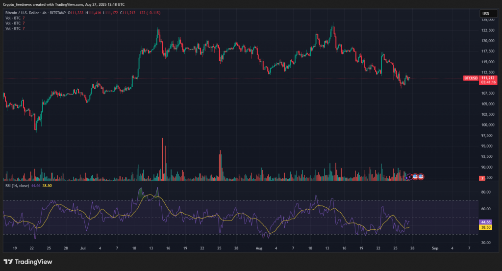Click the red BTCUSD price label

click(472, 78)
